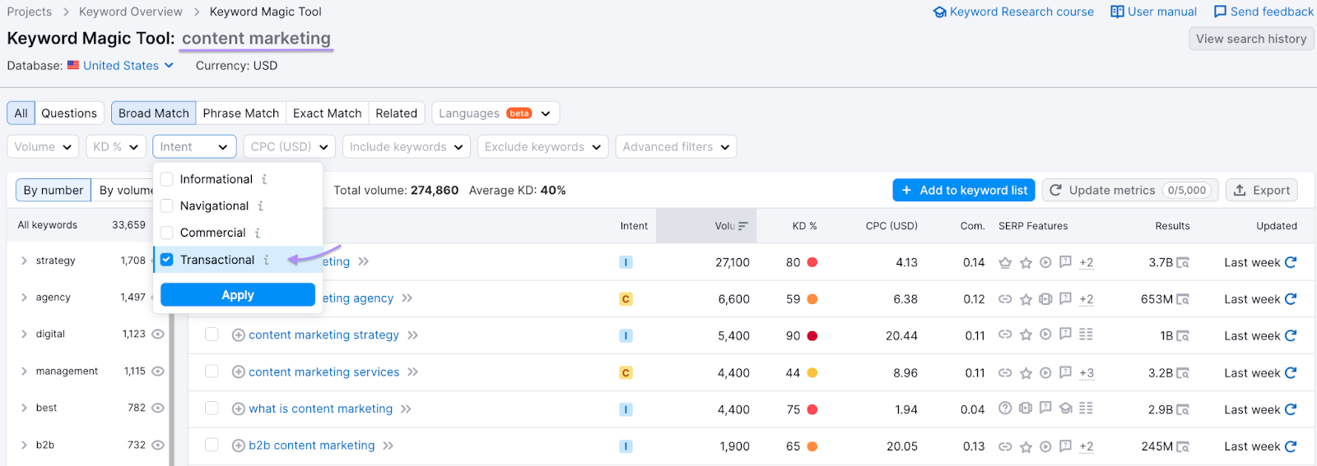Open double-arrow next to b2b content marketing
Image resolution: width=1317 pixels, height=466 pixels.
coord(388,445)
